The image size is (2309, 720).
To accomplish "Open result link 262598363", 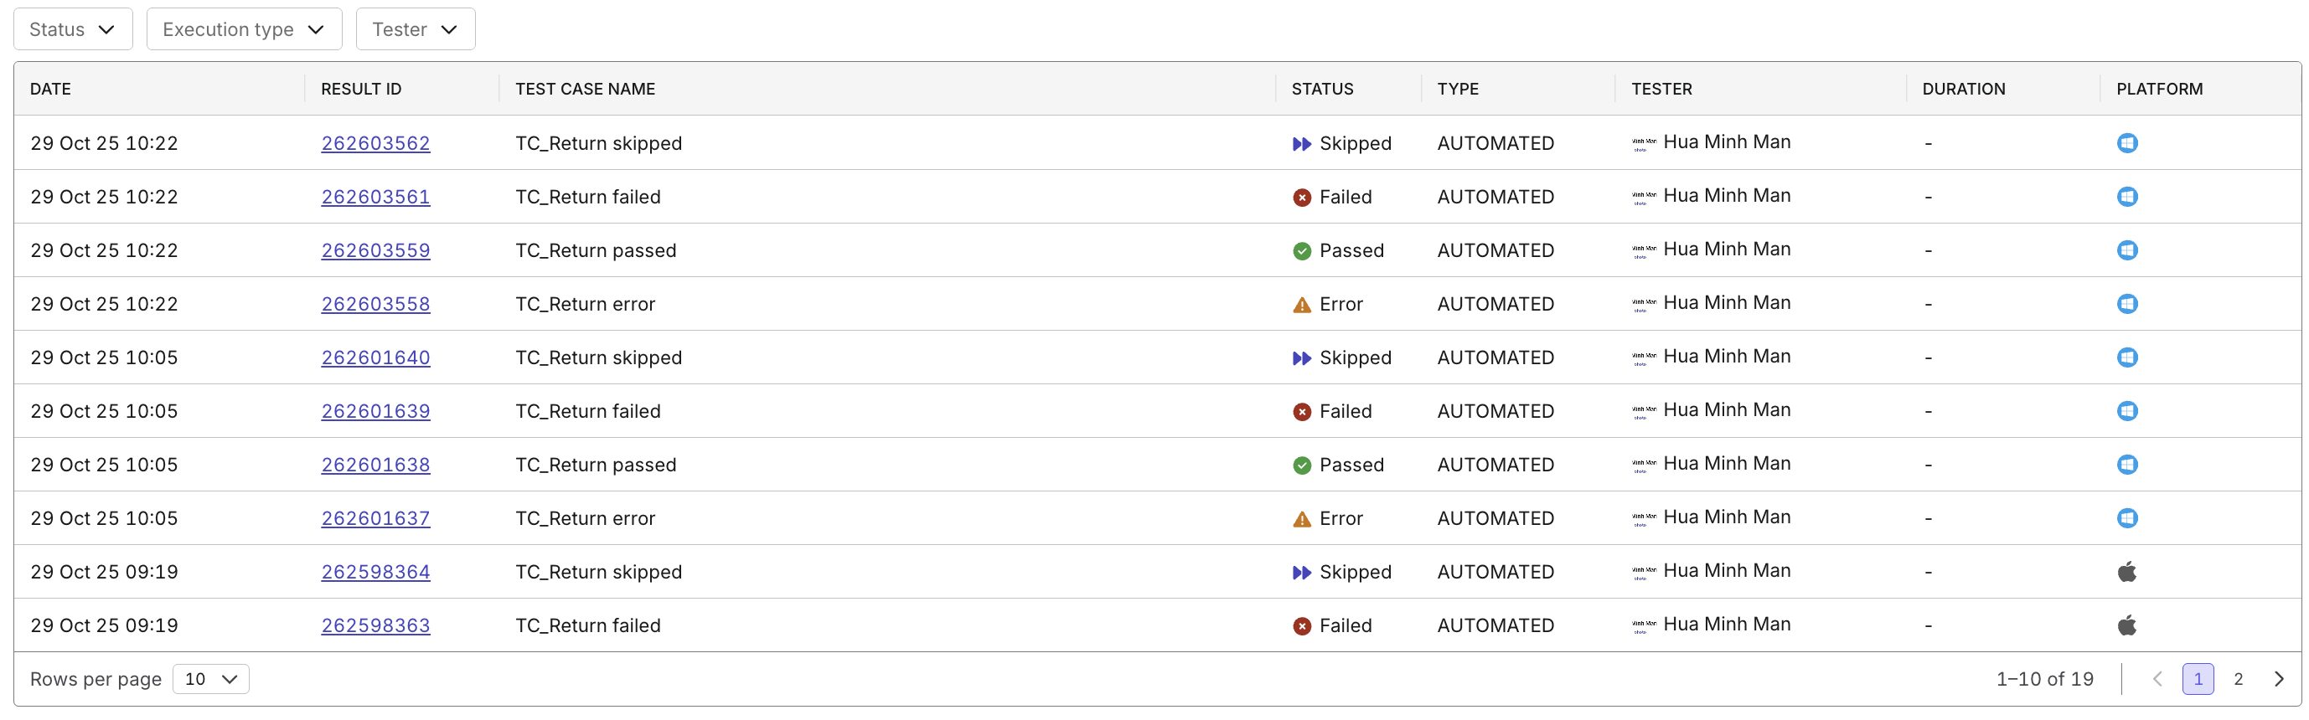I will (375, 625).
